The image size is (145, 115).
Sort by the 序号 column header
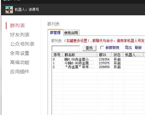tap(57, 55)
